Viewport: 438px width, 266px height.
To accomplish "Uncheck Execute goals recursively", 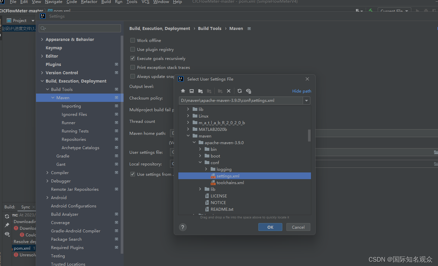I will 133,58.
